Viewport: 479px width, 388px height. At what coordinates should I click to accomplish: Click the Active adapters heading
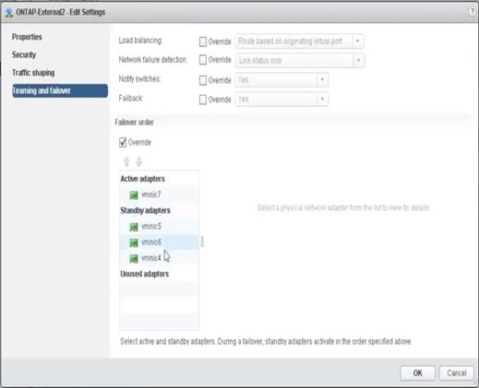(x=142, y=179)
